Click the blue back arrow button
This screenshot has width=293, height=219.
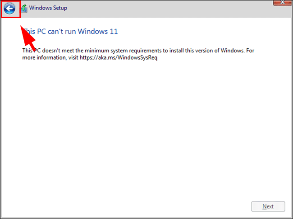(10, 8)
